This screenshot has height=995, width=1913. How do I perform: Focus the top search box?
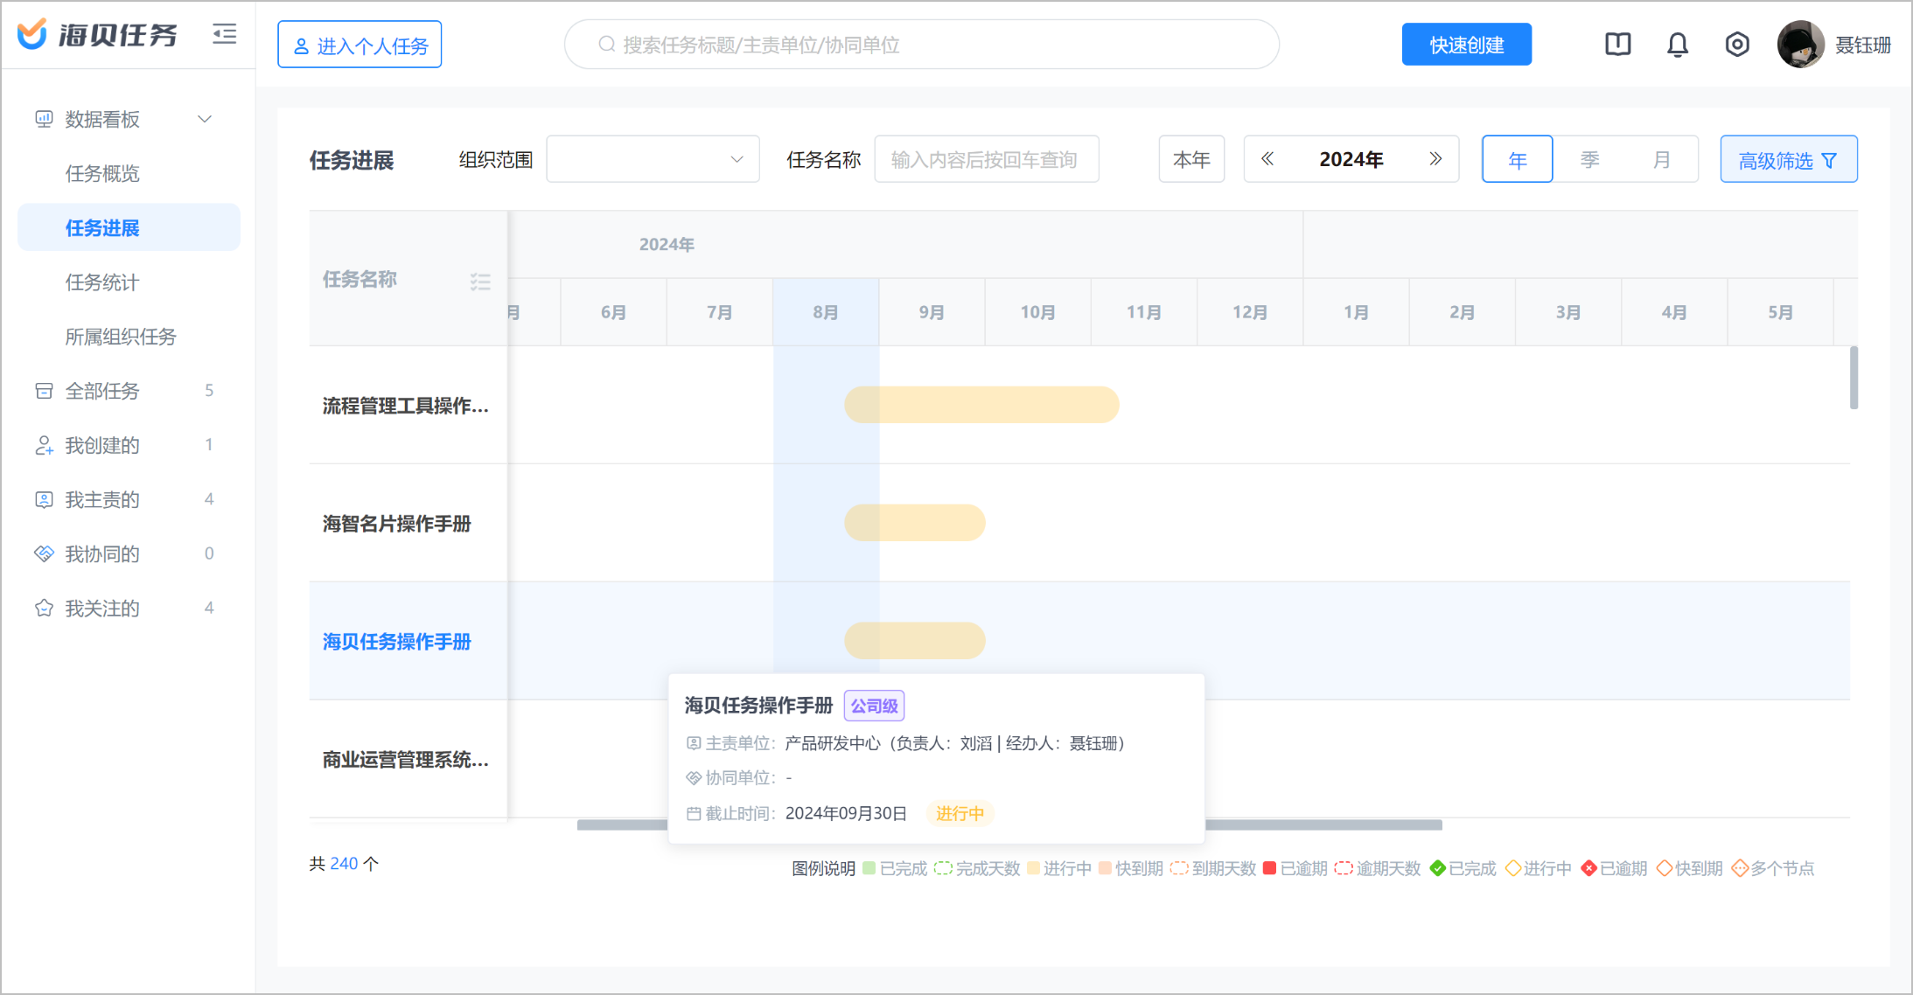[x=922, y=45]
